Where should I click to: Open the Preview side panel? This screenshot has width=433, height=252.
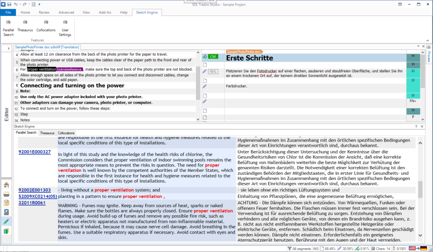click(429, 55)
